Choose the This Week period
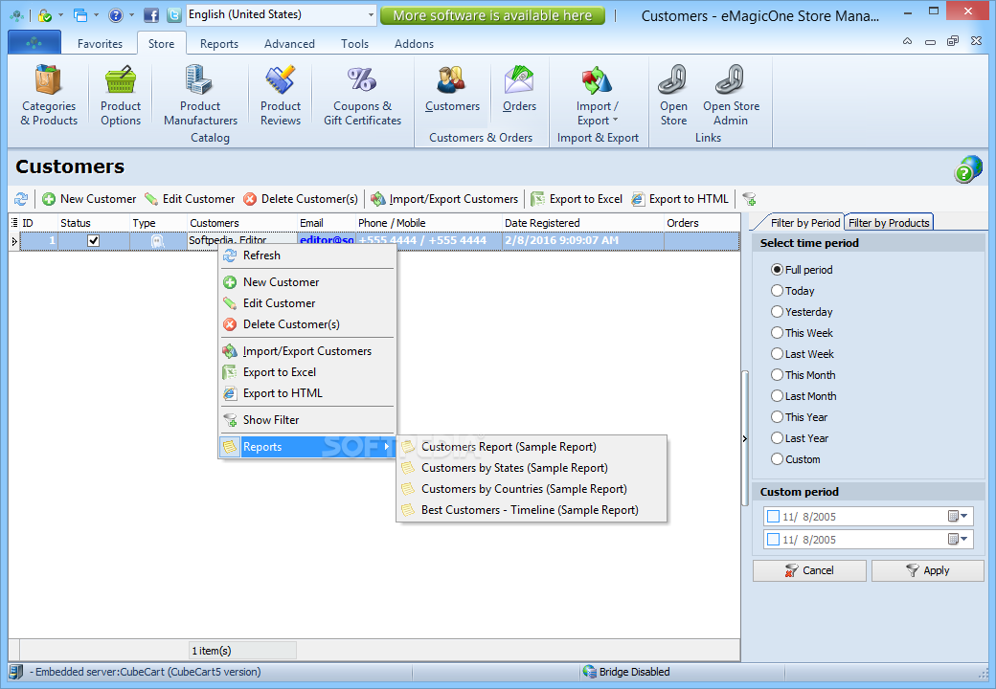The image size is (996, 689). [x=777, y=332]
